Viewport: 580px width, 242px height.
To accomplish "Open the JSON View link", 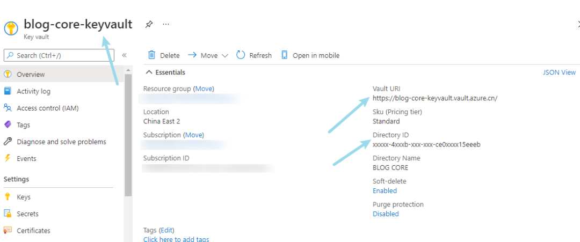I will 559,72.
